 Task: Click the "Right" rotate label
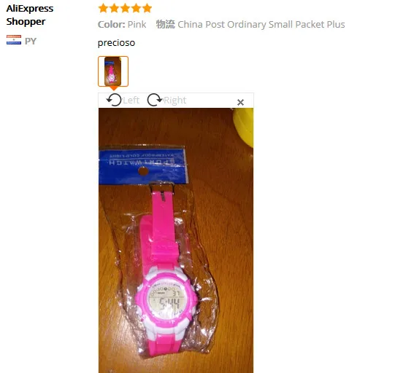tap(175, 101)
